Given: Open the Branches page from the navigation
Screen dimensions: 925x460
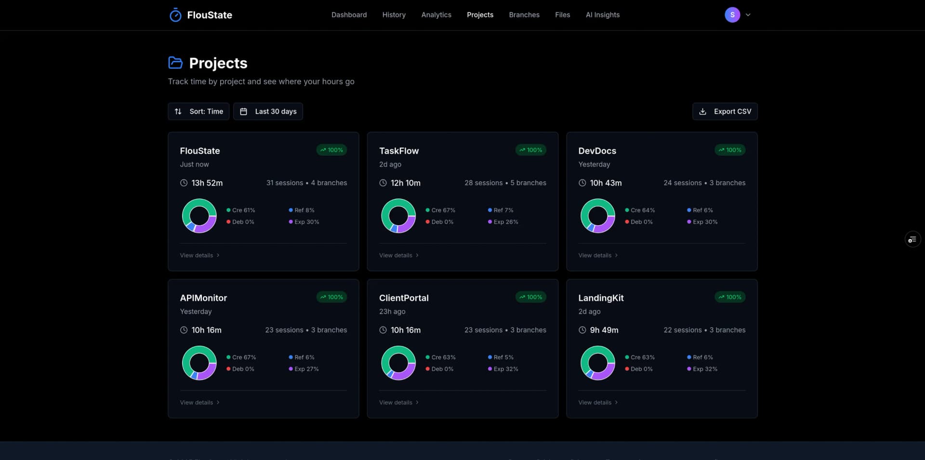Looking at the screenshot, I should pyautogui.click(x=524, y=15).
